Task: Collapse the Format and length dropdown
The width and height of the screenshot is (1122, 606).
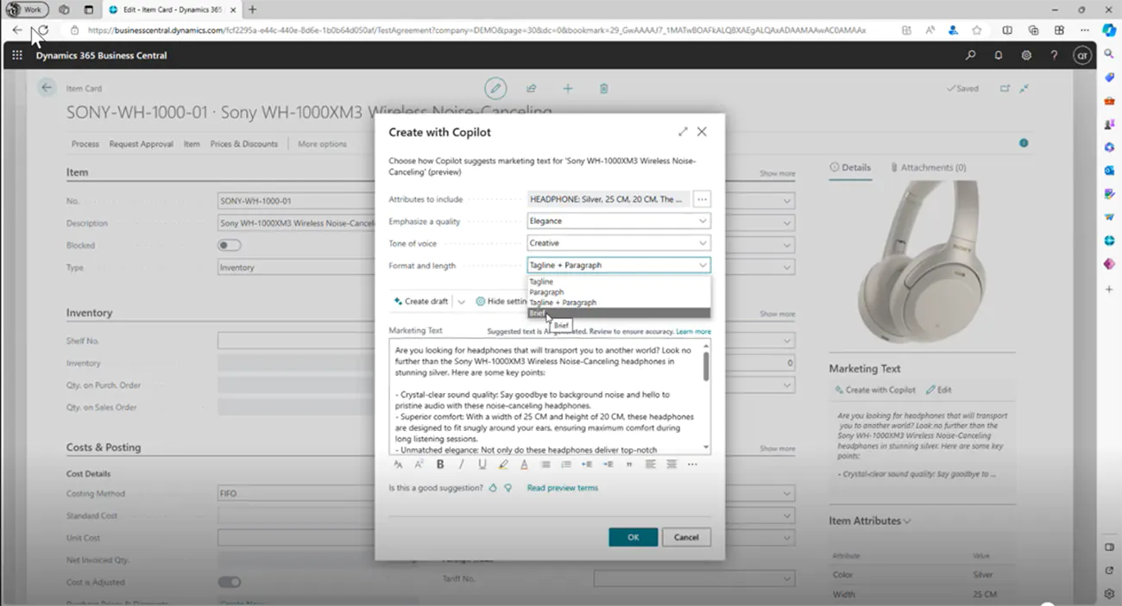Action: coord(703,266)
